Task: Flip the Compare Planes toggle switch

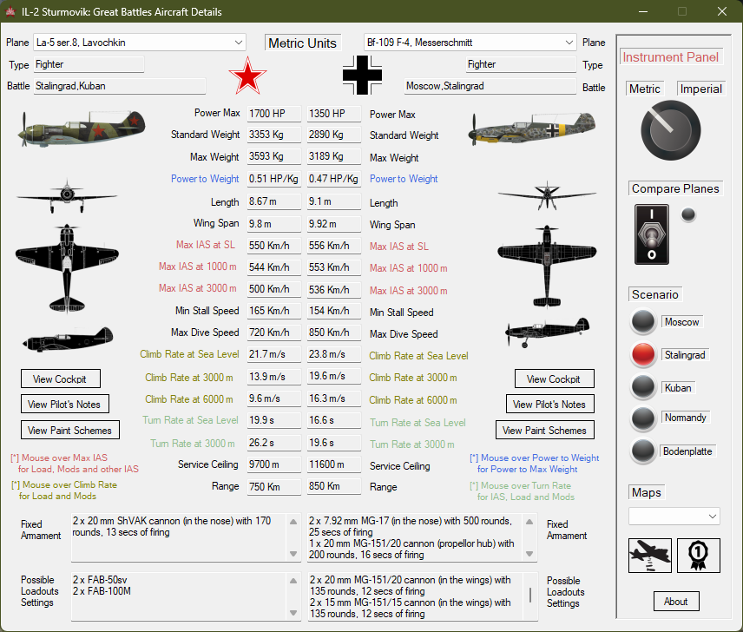Action: (x=650, y=234)
